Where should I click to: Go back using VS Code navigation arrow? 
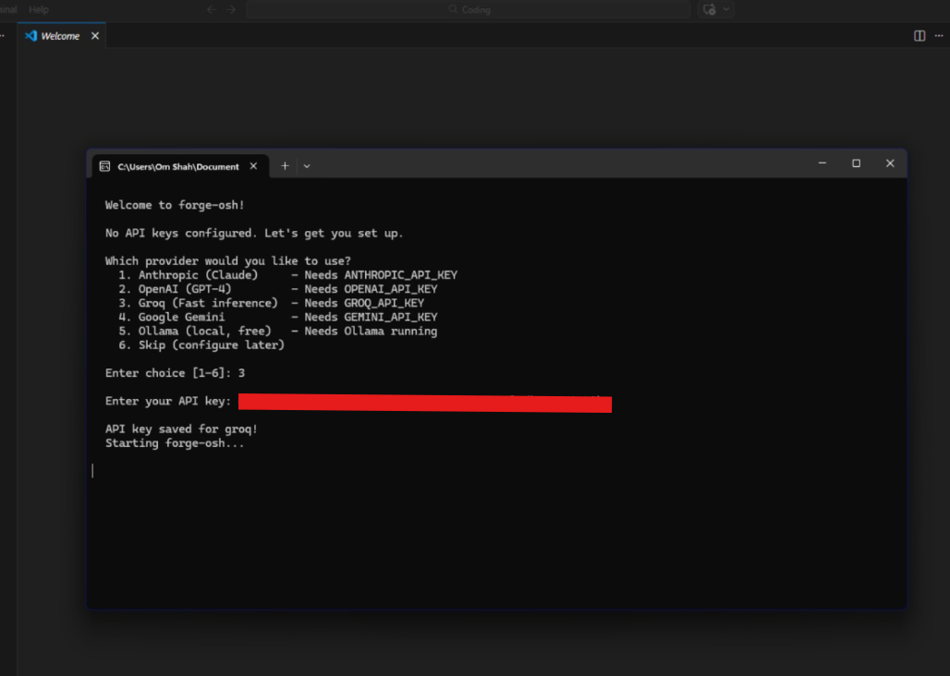(x=212, y=9)
